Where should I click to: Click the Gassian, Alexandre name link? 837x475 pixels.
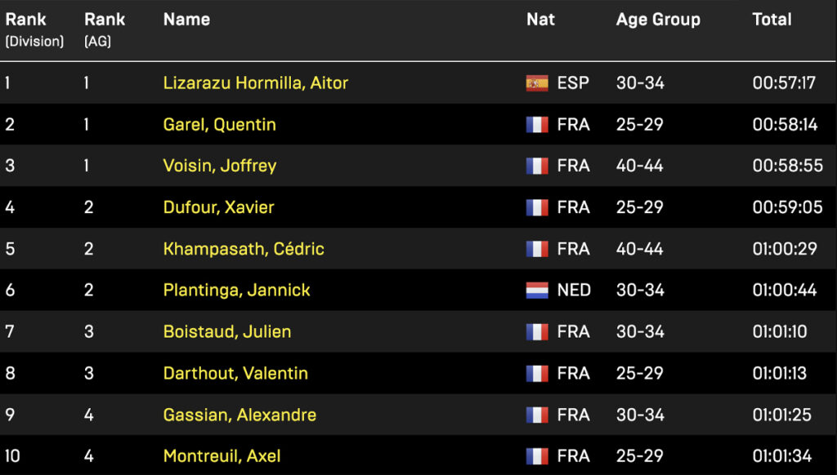[240, 415]
